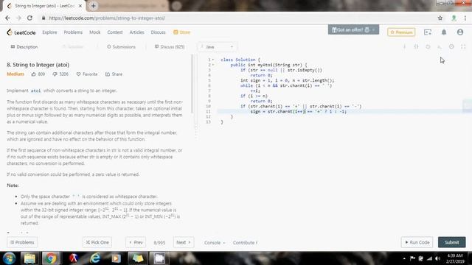Pick a random problem with Pick One
Viewport: 472px width, 265px height.
click(x=97, y=242)
